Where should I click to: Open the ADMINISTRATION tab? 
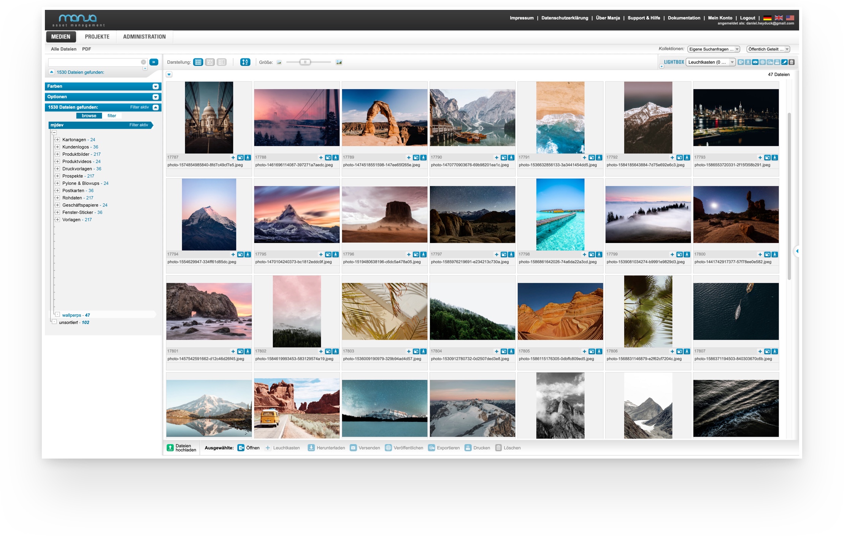pos(144,37)
